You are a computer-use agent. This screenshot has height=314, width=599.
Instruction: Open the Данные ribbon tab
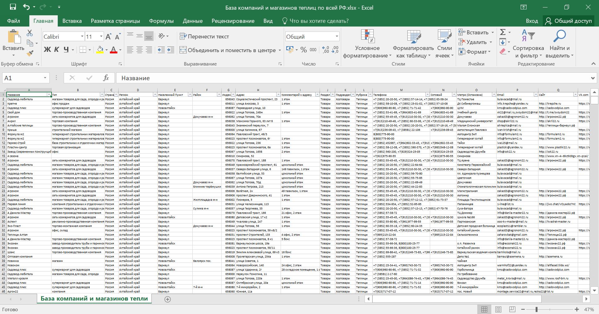193,21
